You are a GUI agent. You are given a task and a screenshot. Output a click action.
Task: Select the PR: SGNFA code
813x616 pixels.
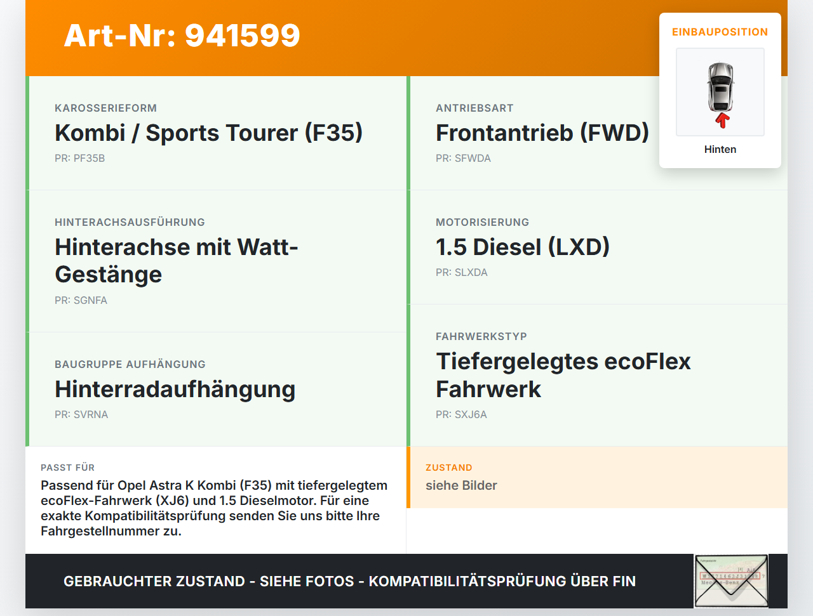coord(81,300)
